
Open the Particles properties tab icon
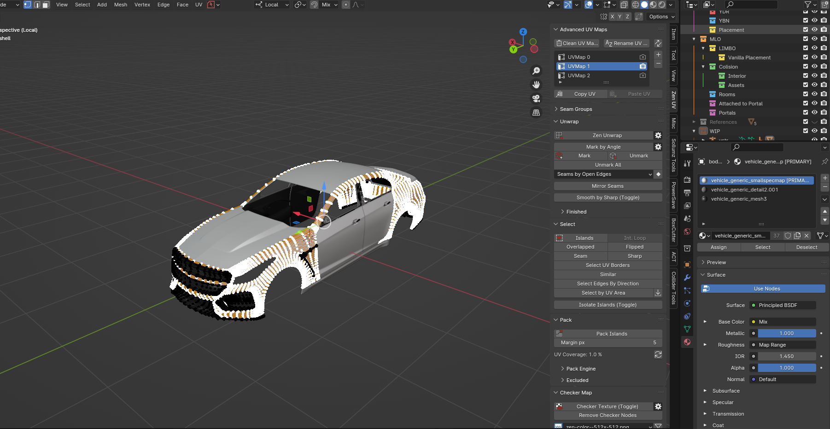click(x=687, y=290)
